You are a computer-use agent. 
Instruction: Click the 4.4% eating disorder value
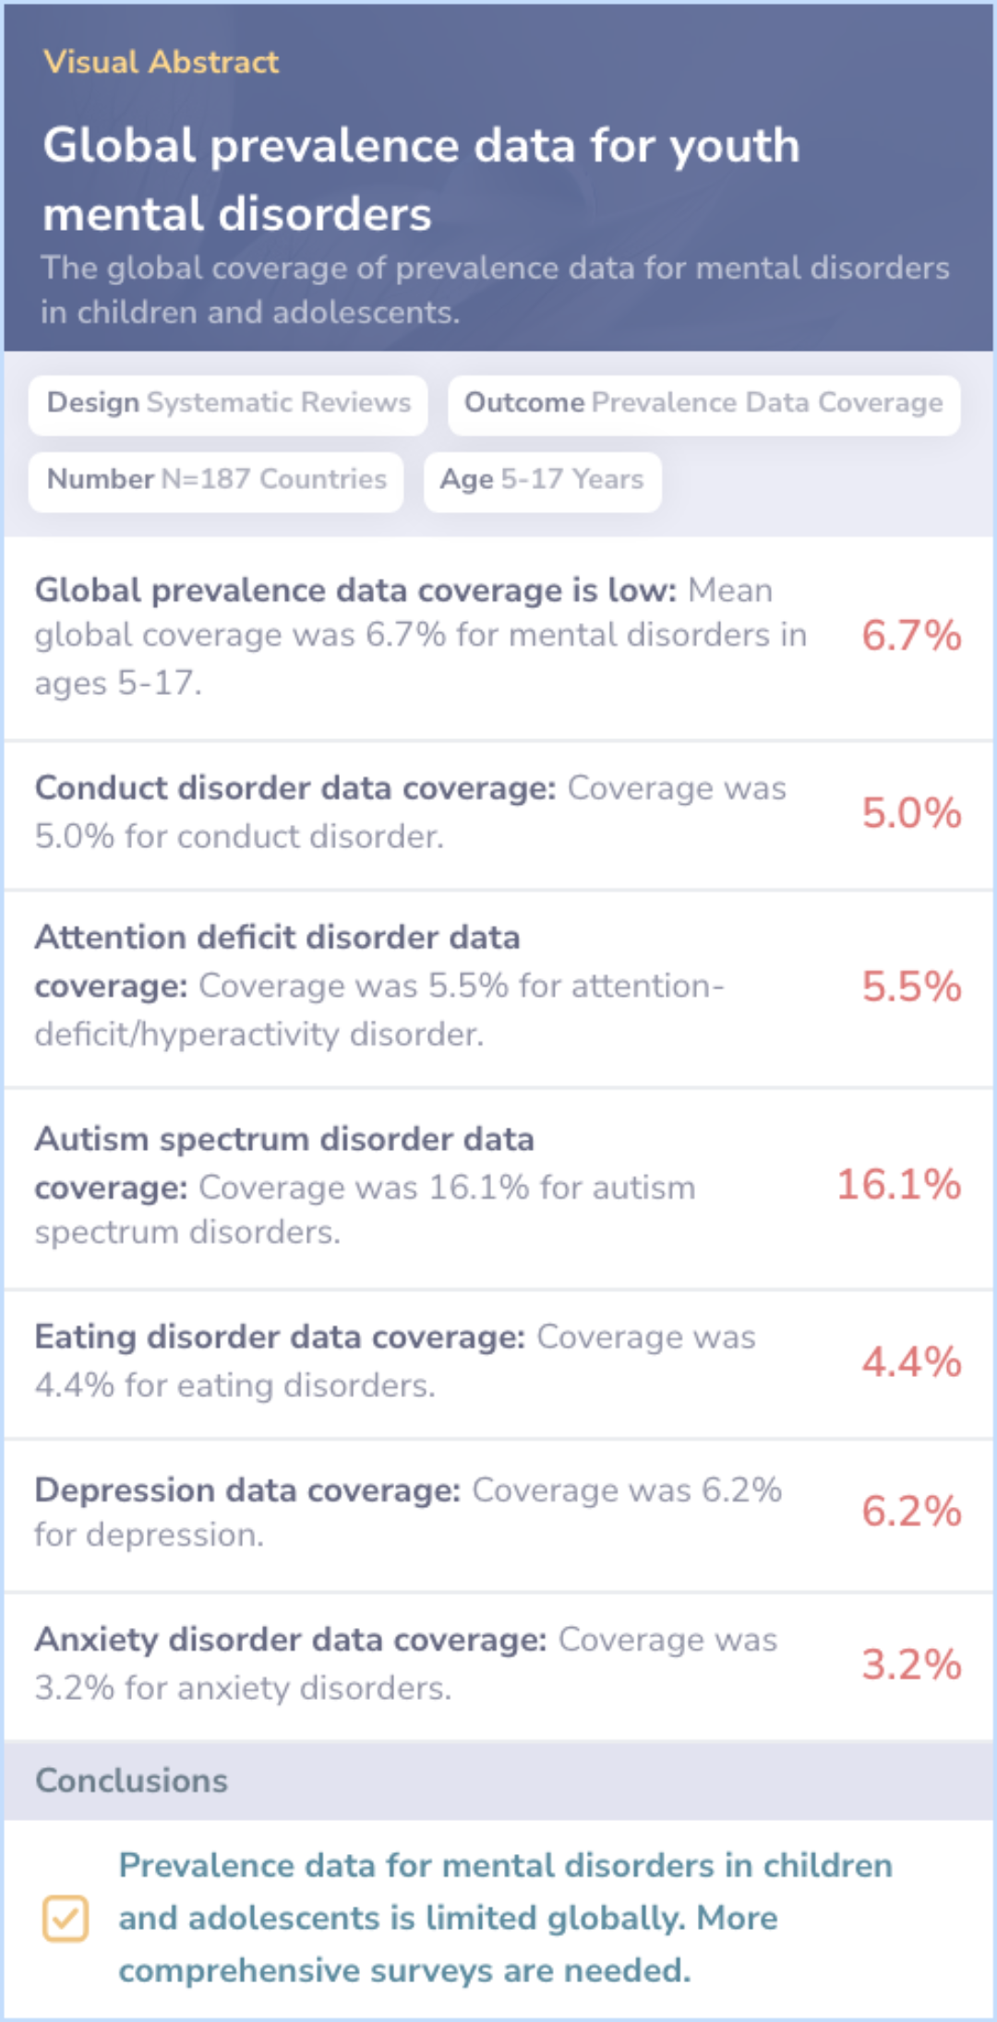pyautogui.click(x=911, y=1362)
